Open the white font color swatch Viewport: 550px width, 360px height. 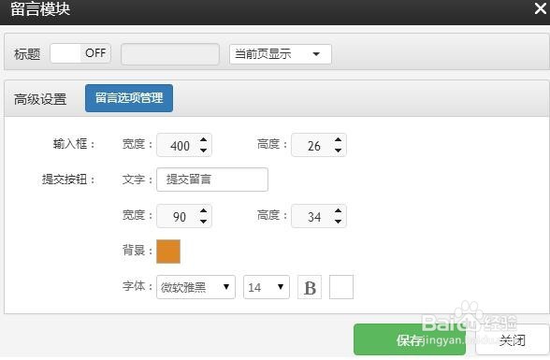pos(341,287)
